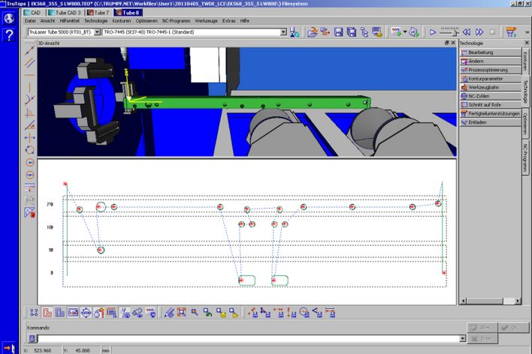
Task: Click the magnifier zoom icon in bottom toolbar
Action: tap(193, 312)
